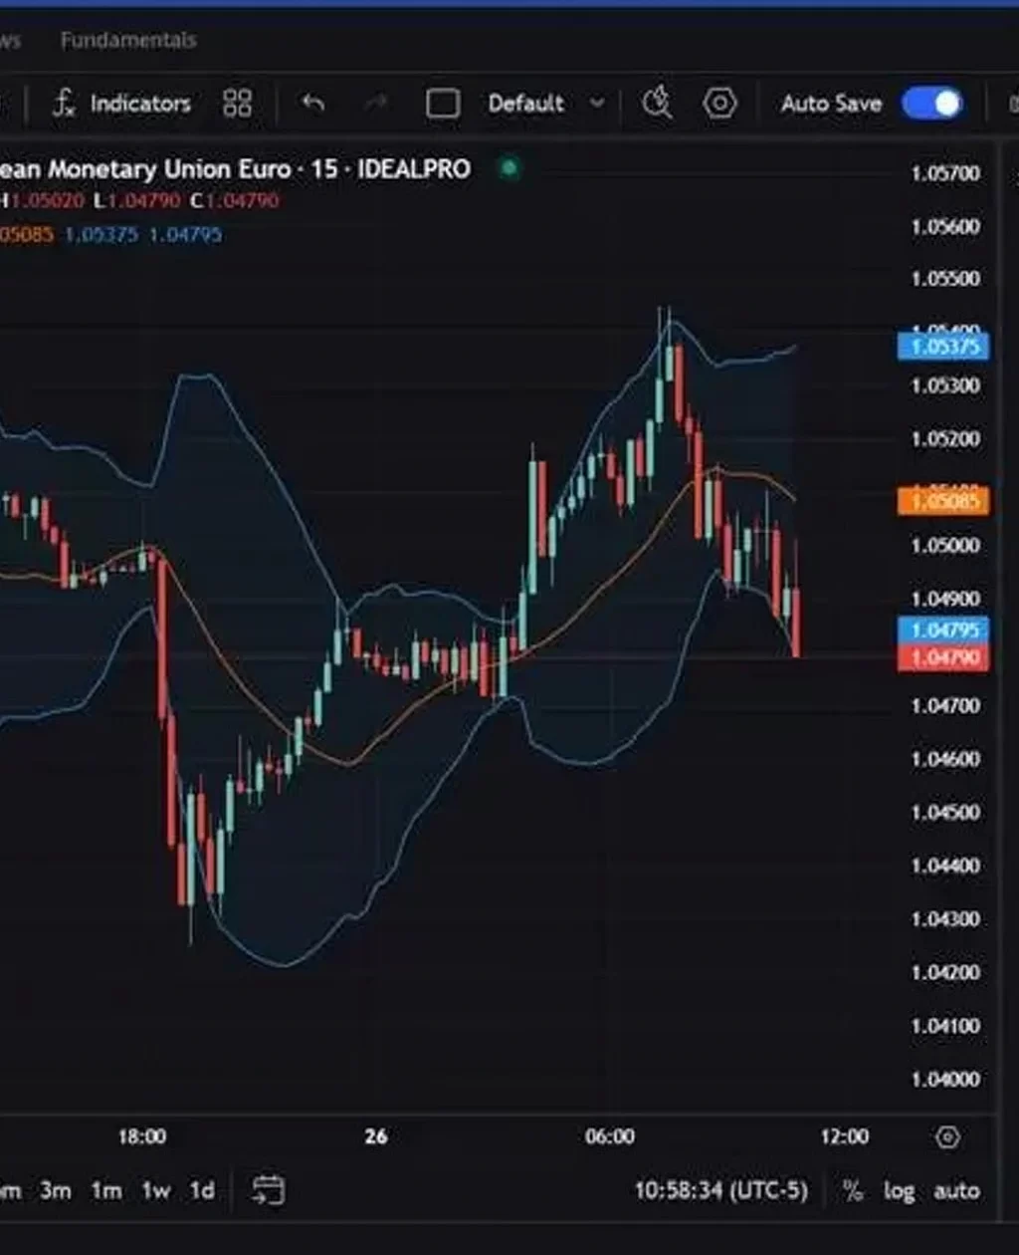
Task: Open the go-to-date calendar icon
Action: tap(270, 1189)
